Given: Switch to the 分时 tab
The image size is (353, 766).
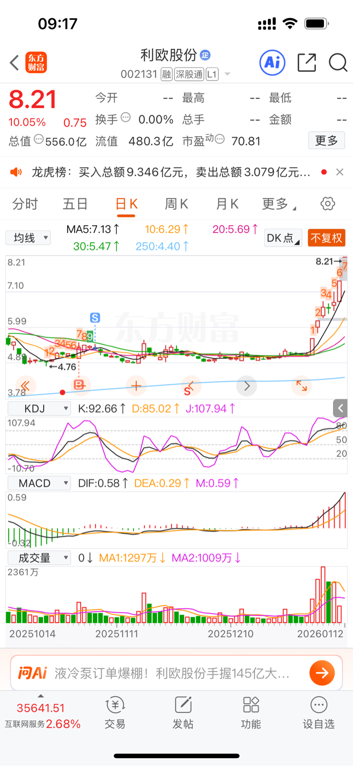Looking at the screenshot, I should coord(25,204).
